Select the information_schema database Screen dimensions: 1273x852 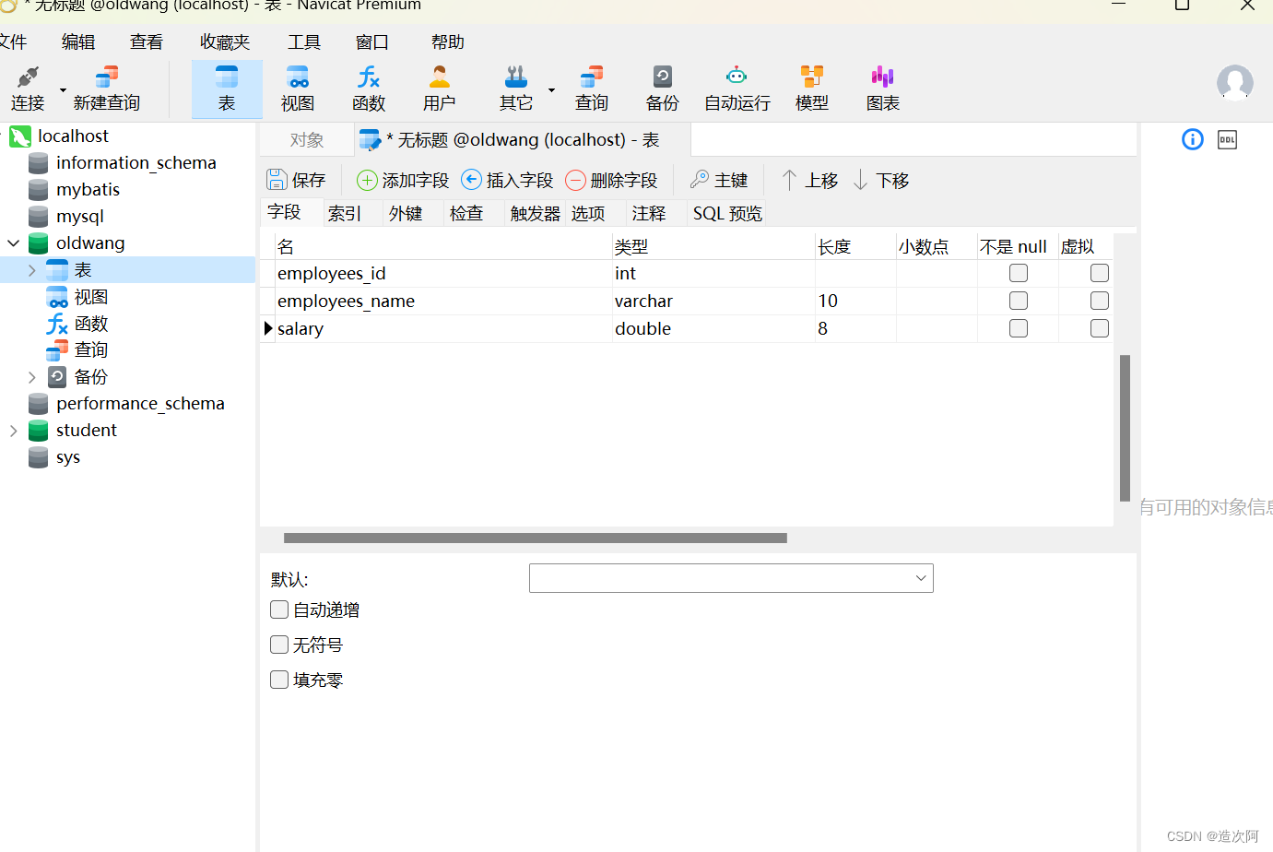[136, 163]
